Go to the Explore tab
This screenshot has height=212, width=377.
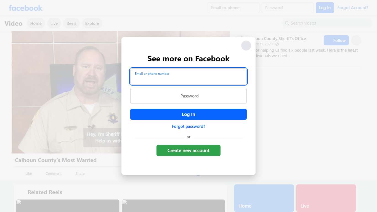tap(92, 23)
